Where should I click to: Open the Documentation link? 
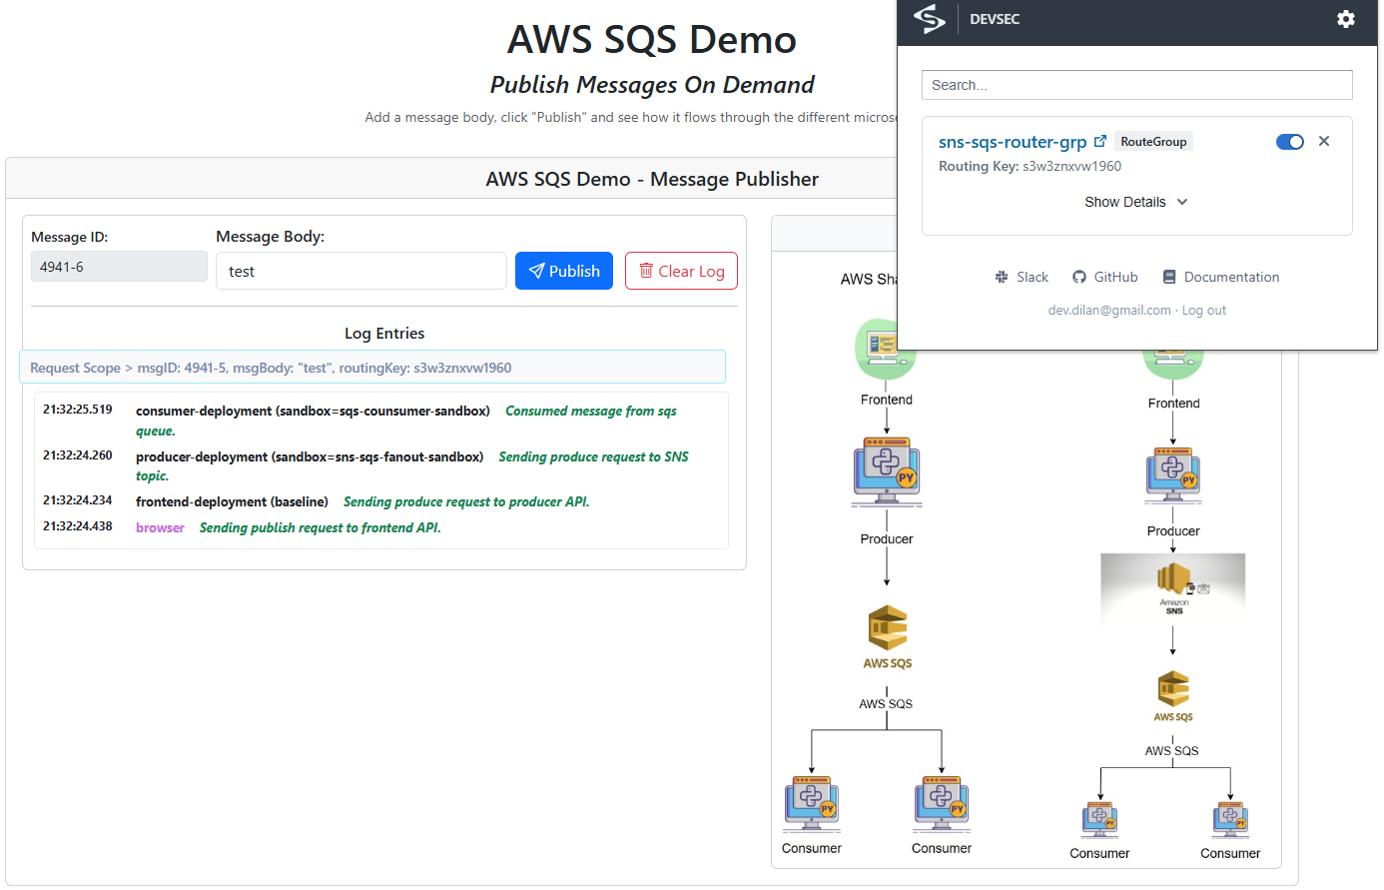tap(1220, 277)
